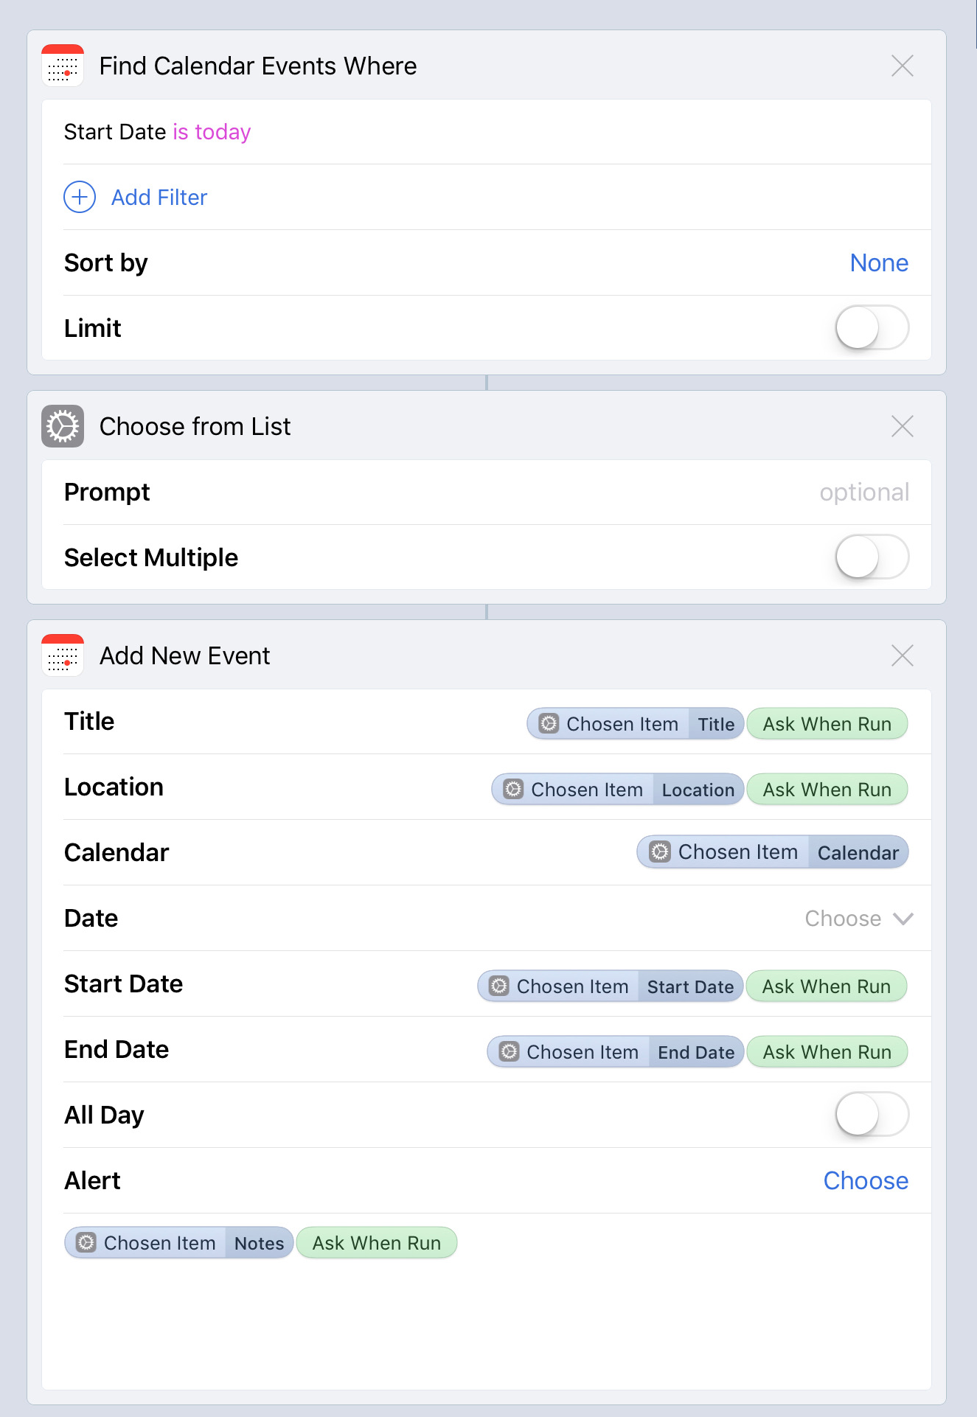The height and width of the screenshot is (1417, 977).
Task: Open the Date Choose dropdown
Action: click(x=858, y=919)
